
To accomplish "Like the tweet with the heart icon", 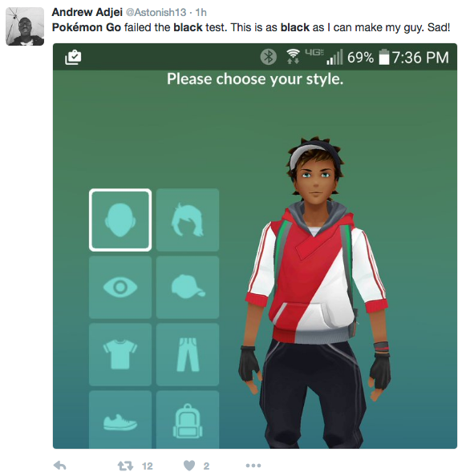I will [189, 466].
